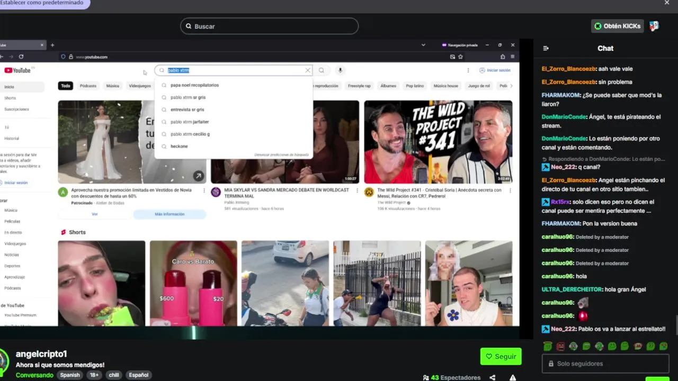This screenshot has width=678, height=381.
Task: Select the 'Pop latino' filter chip
Action: (415, 86)
